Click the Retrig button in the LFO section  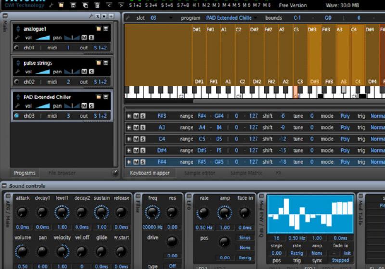245,258
